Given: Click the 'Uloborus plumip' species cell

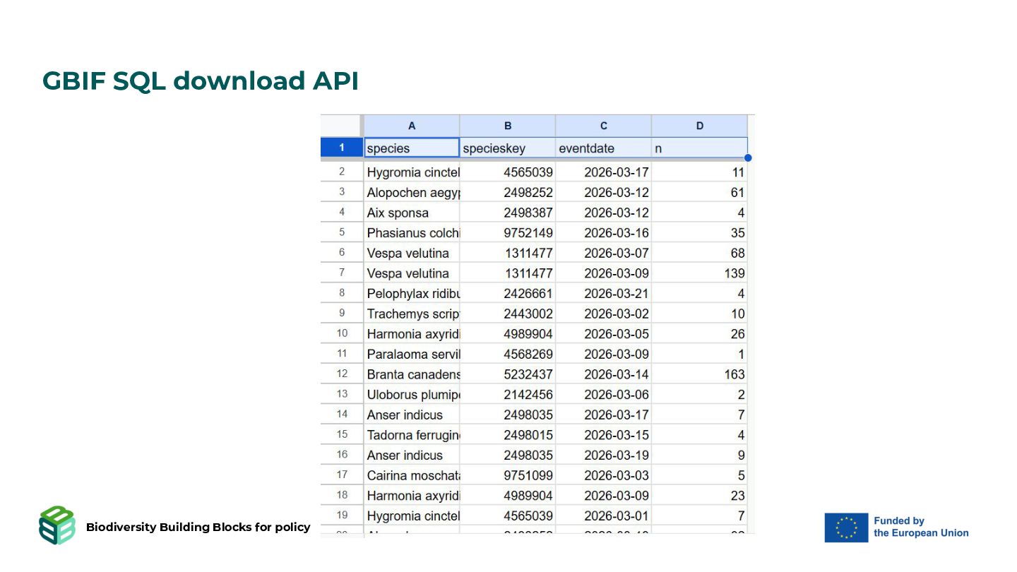Looking at the screenshot, I should pos(412,394).
